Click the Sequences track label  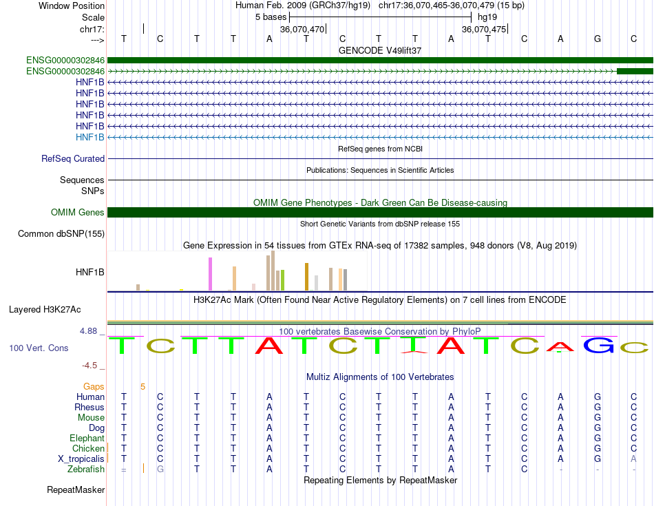(x=82, y=180)
